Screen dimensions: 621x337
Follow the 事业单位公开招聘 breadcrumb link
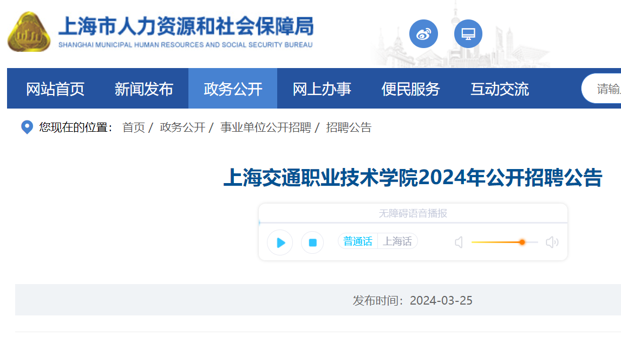click(x=266, y=127)
